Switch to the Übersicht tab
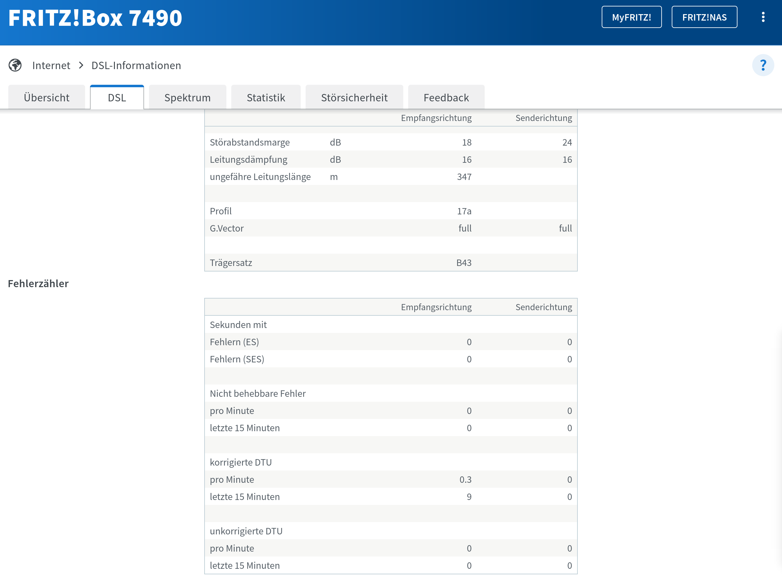 click(47, 97)
